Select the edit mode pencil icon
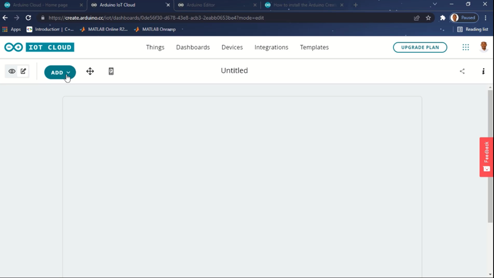494x278 pixels. point(23,71)
